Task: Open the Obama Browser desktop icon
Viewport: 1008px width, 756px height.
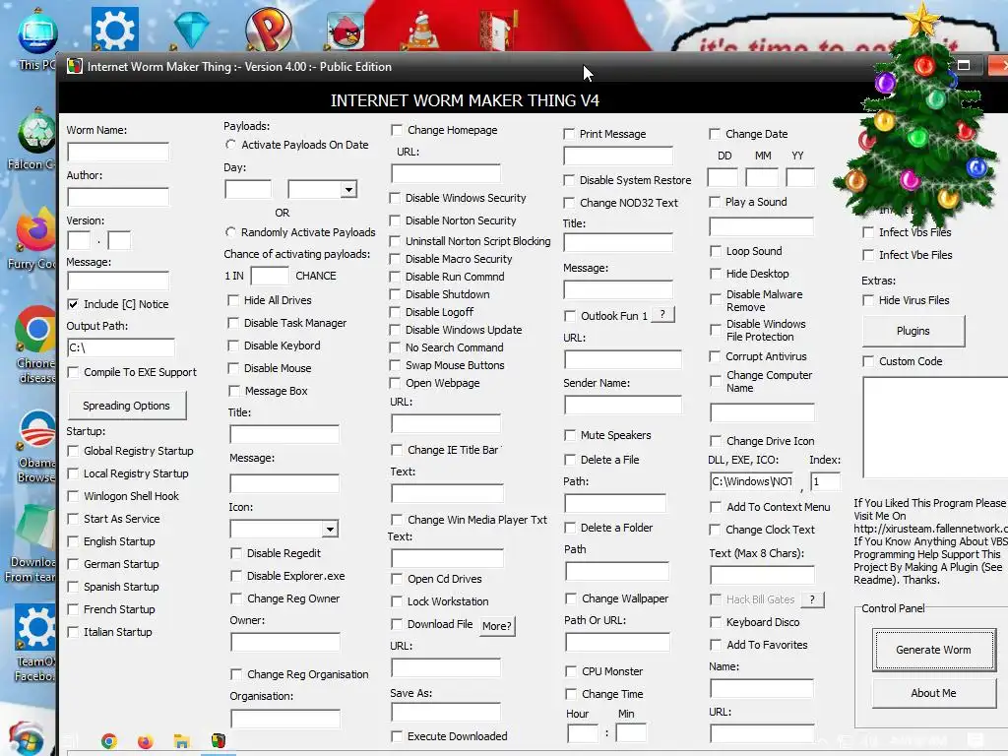Action: (36, 445)
